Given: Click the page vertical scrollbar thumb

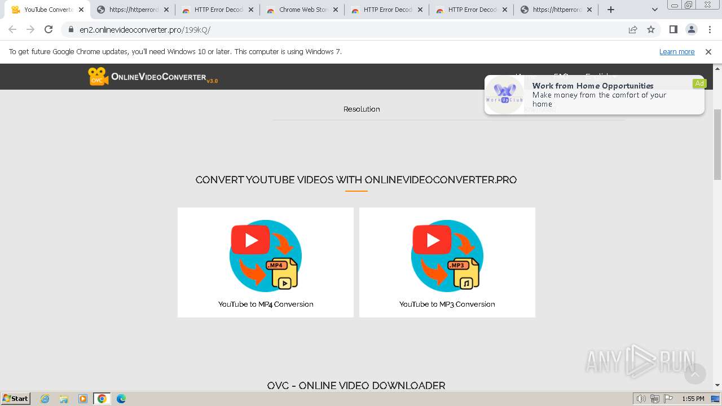Looking at the screenshot, I should 717,144.
